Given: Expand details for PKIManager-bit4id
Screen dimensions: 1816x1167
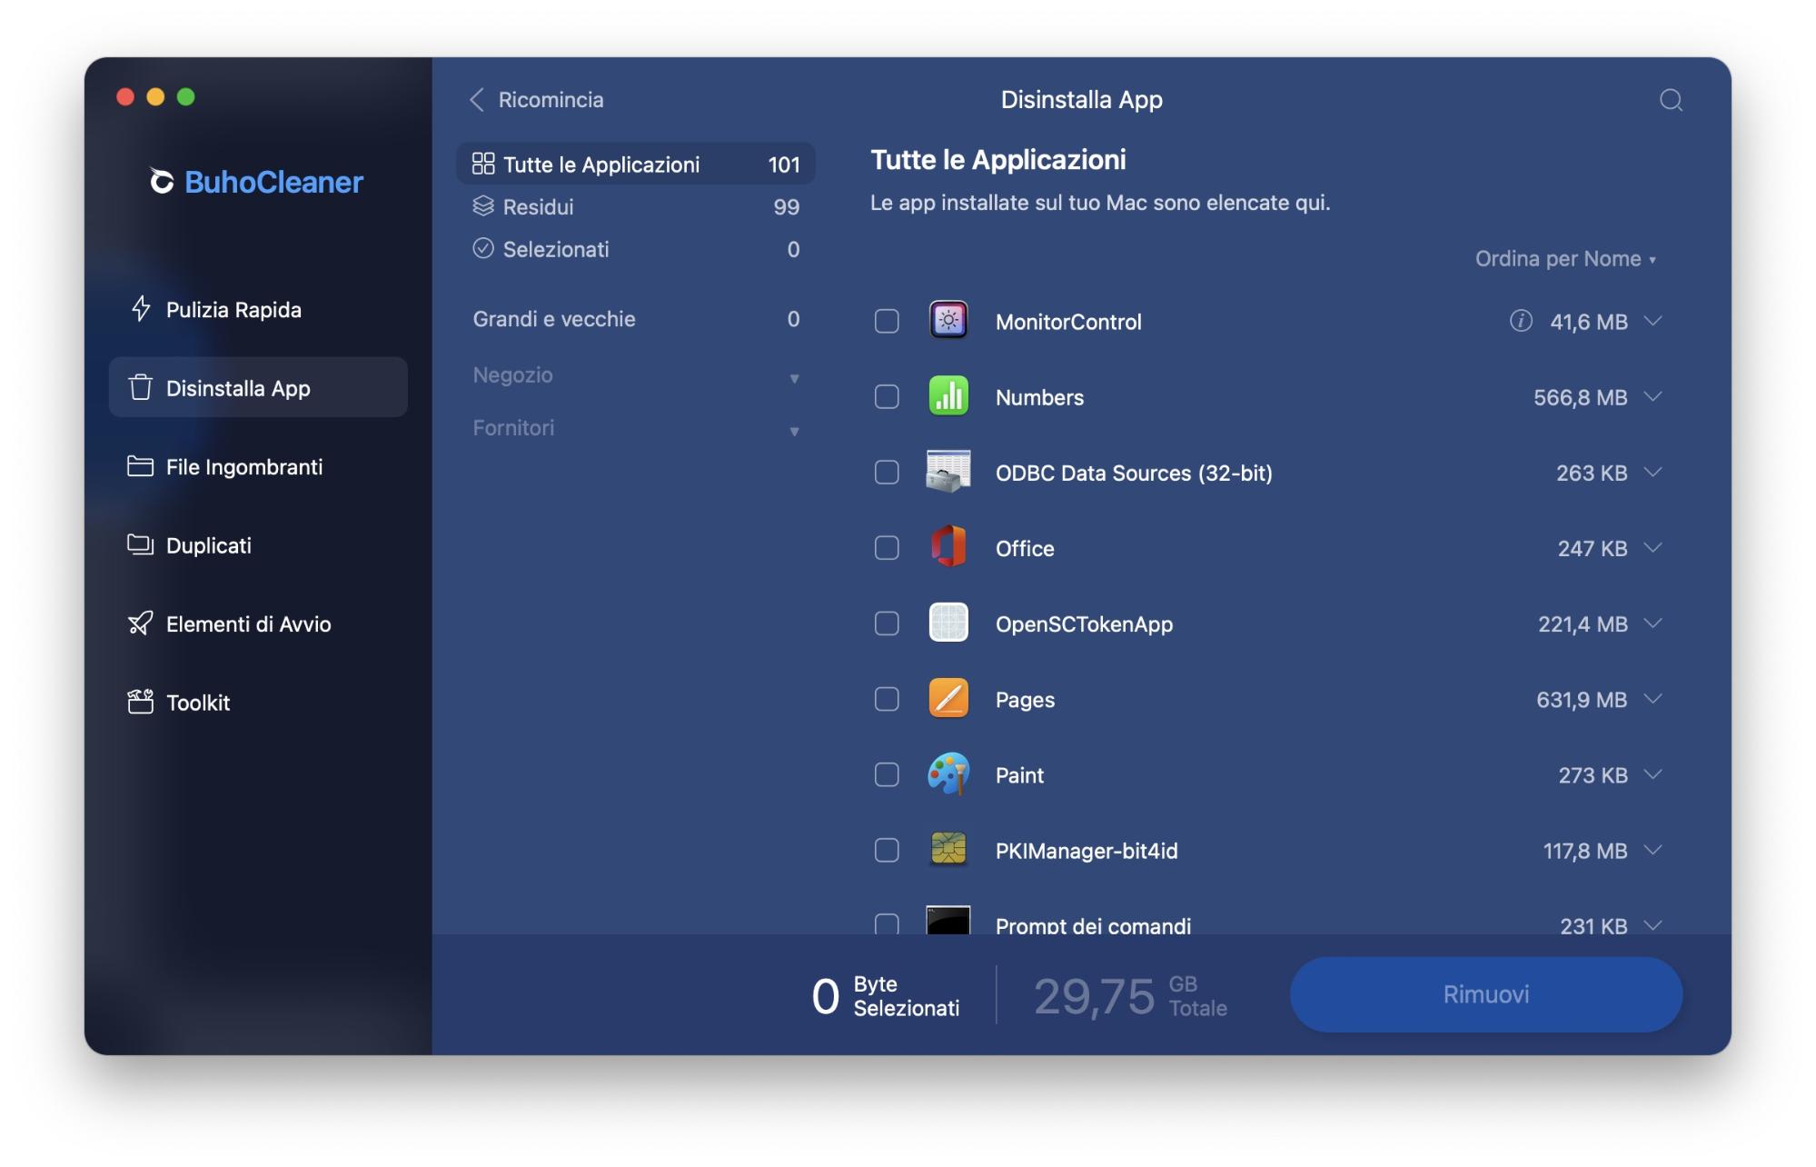Looking at the screenshot, I should coord(1655,851).
